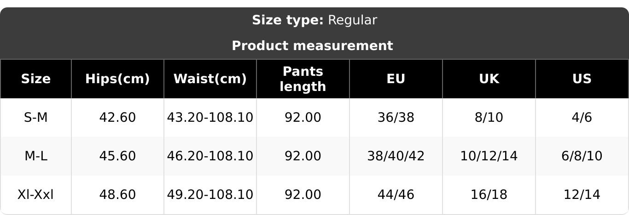Viewport: 629px width, 215px height.
Task: Click the Product measurement heading
Action: coord(312,46)
